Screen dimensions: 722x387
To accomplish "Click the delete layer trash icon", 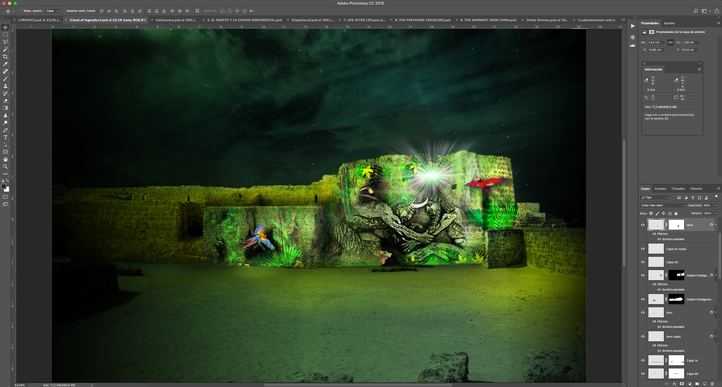I will pyautogui.click(x=712, y=384).
